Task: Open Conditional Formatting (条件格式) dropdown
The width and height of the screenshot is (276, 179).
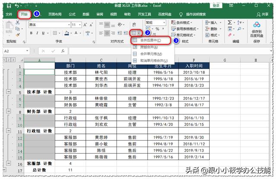Action: pyautogui.click(x=182, y=22)
